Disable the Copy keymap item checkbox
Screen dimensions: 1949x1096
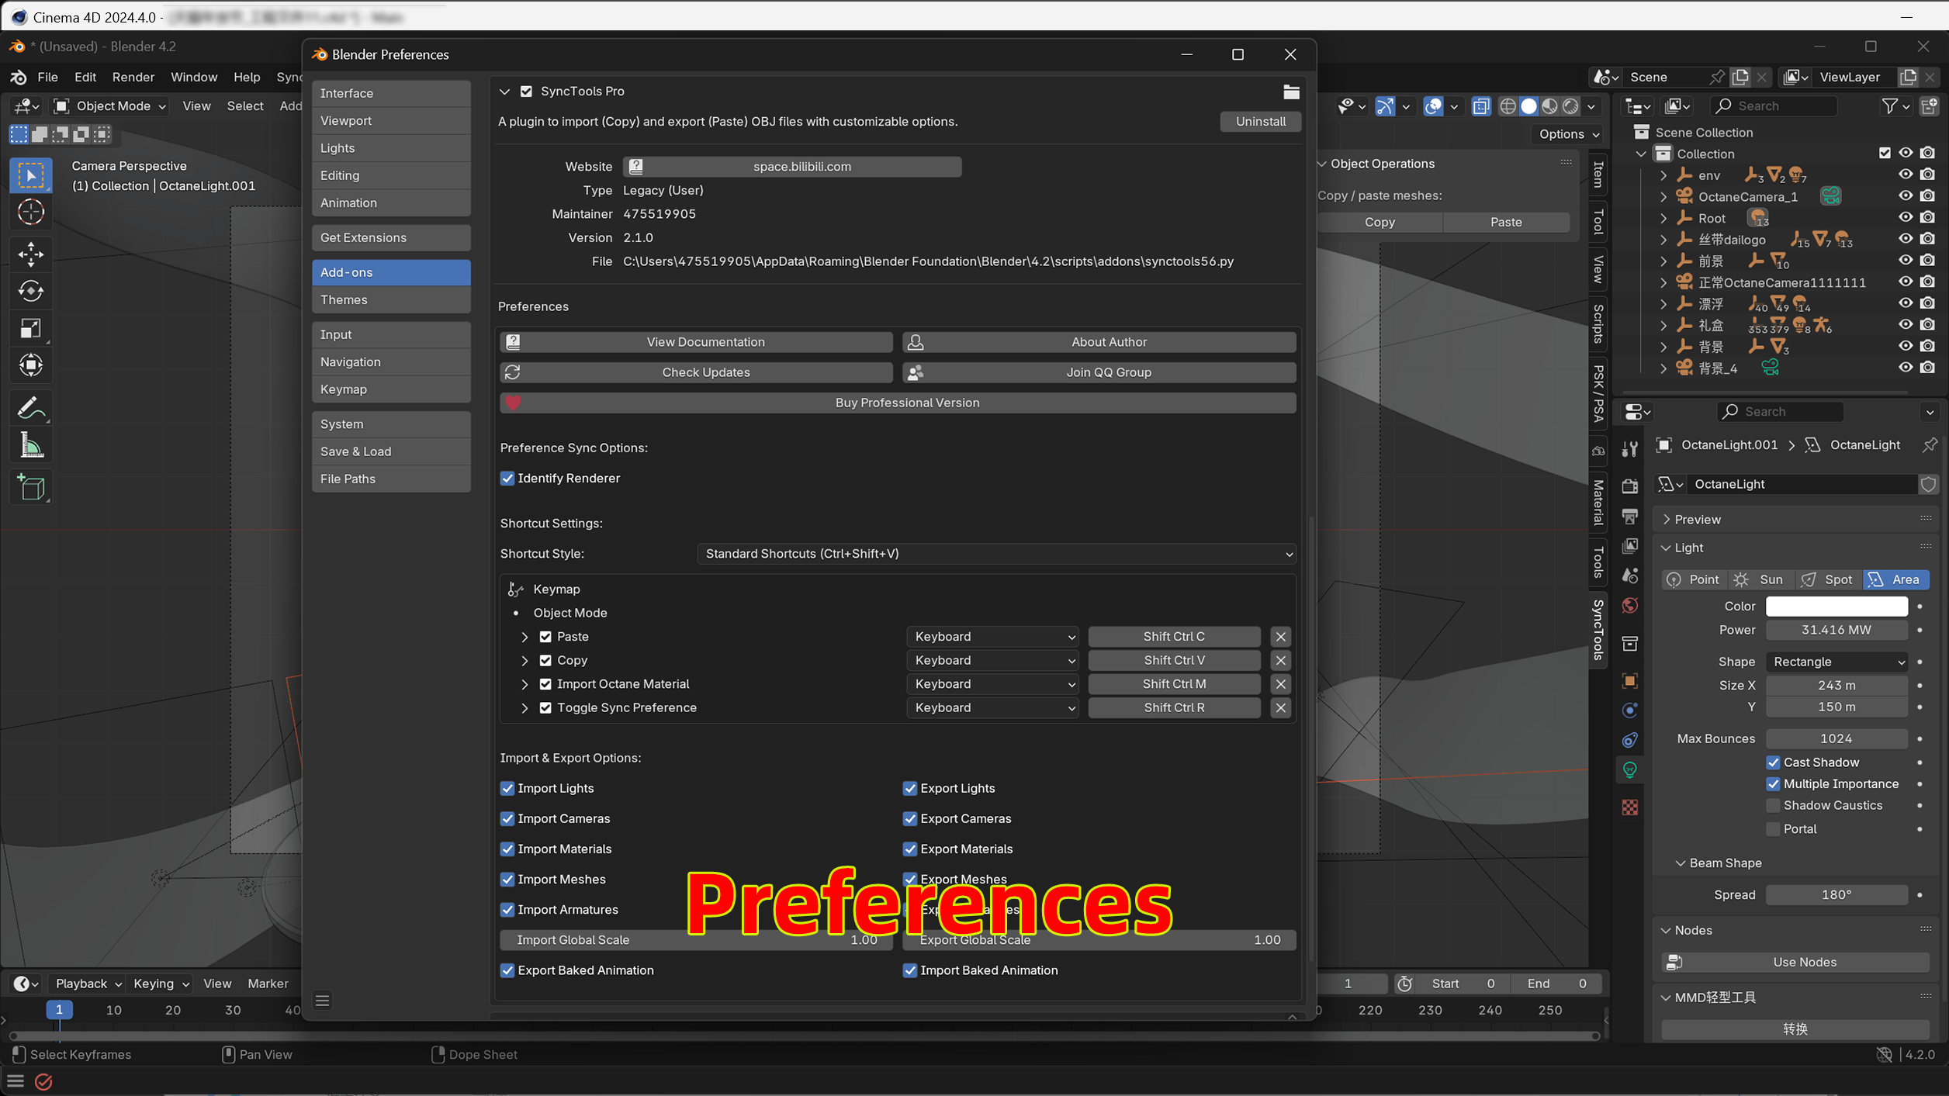point(545,661)
